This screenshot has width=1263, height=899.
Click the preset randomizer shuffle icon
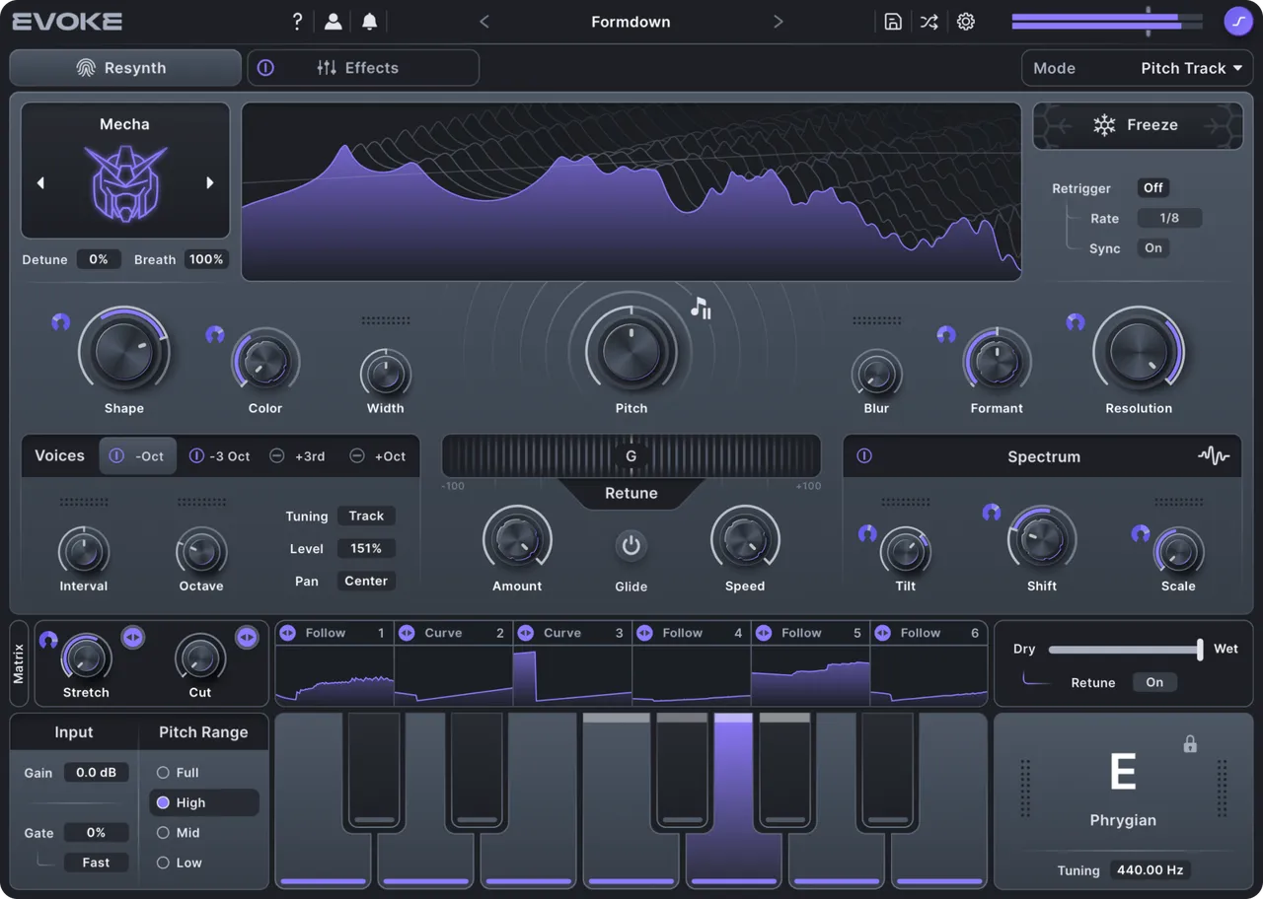[929, 21]
